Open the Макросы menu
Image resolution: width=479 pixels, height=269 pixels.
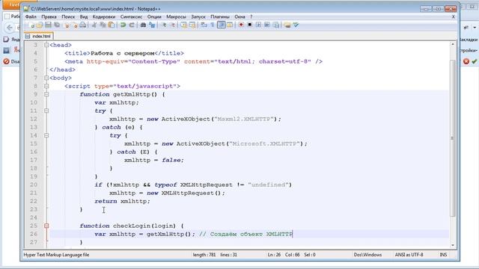(176, 16)
